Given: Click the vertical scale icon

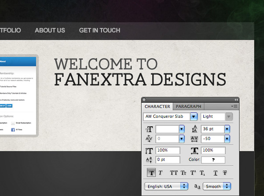Looking at the screenshot, I should pyautogui.click(x=149, y=151).
